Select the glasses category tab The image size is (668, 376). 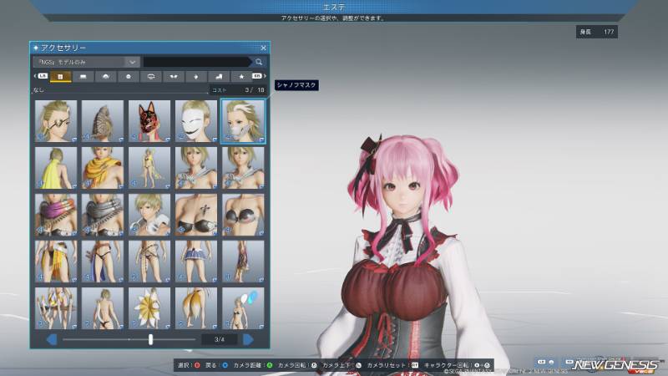pos(151,77)
